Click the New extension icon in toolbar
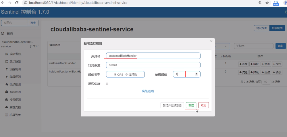 pos(276,3)
